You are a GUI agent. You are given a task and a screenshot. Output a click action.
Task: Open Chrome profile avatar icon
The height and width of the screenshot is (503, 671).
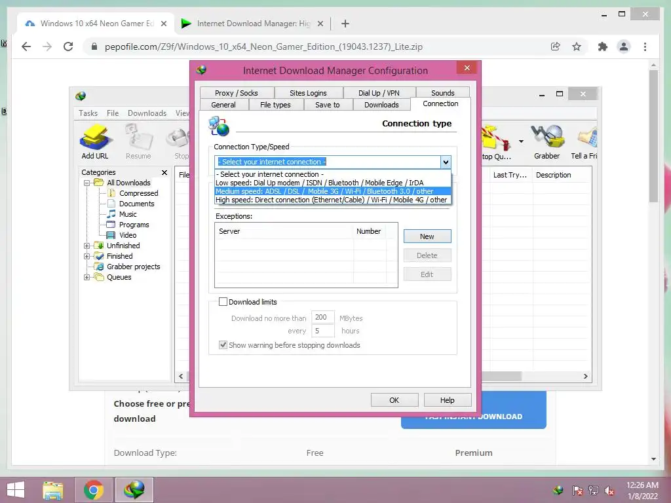(624, 47)
